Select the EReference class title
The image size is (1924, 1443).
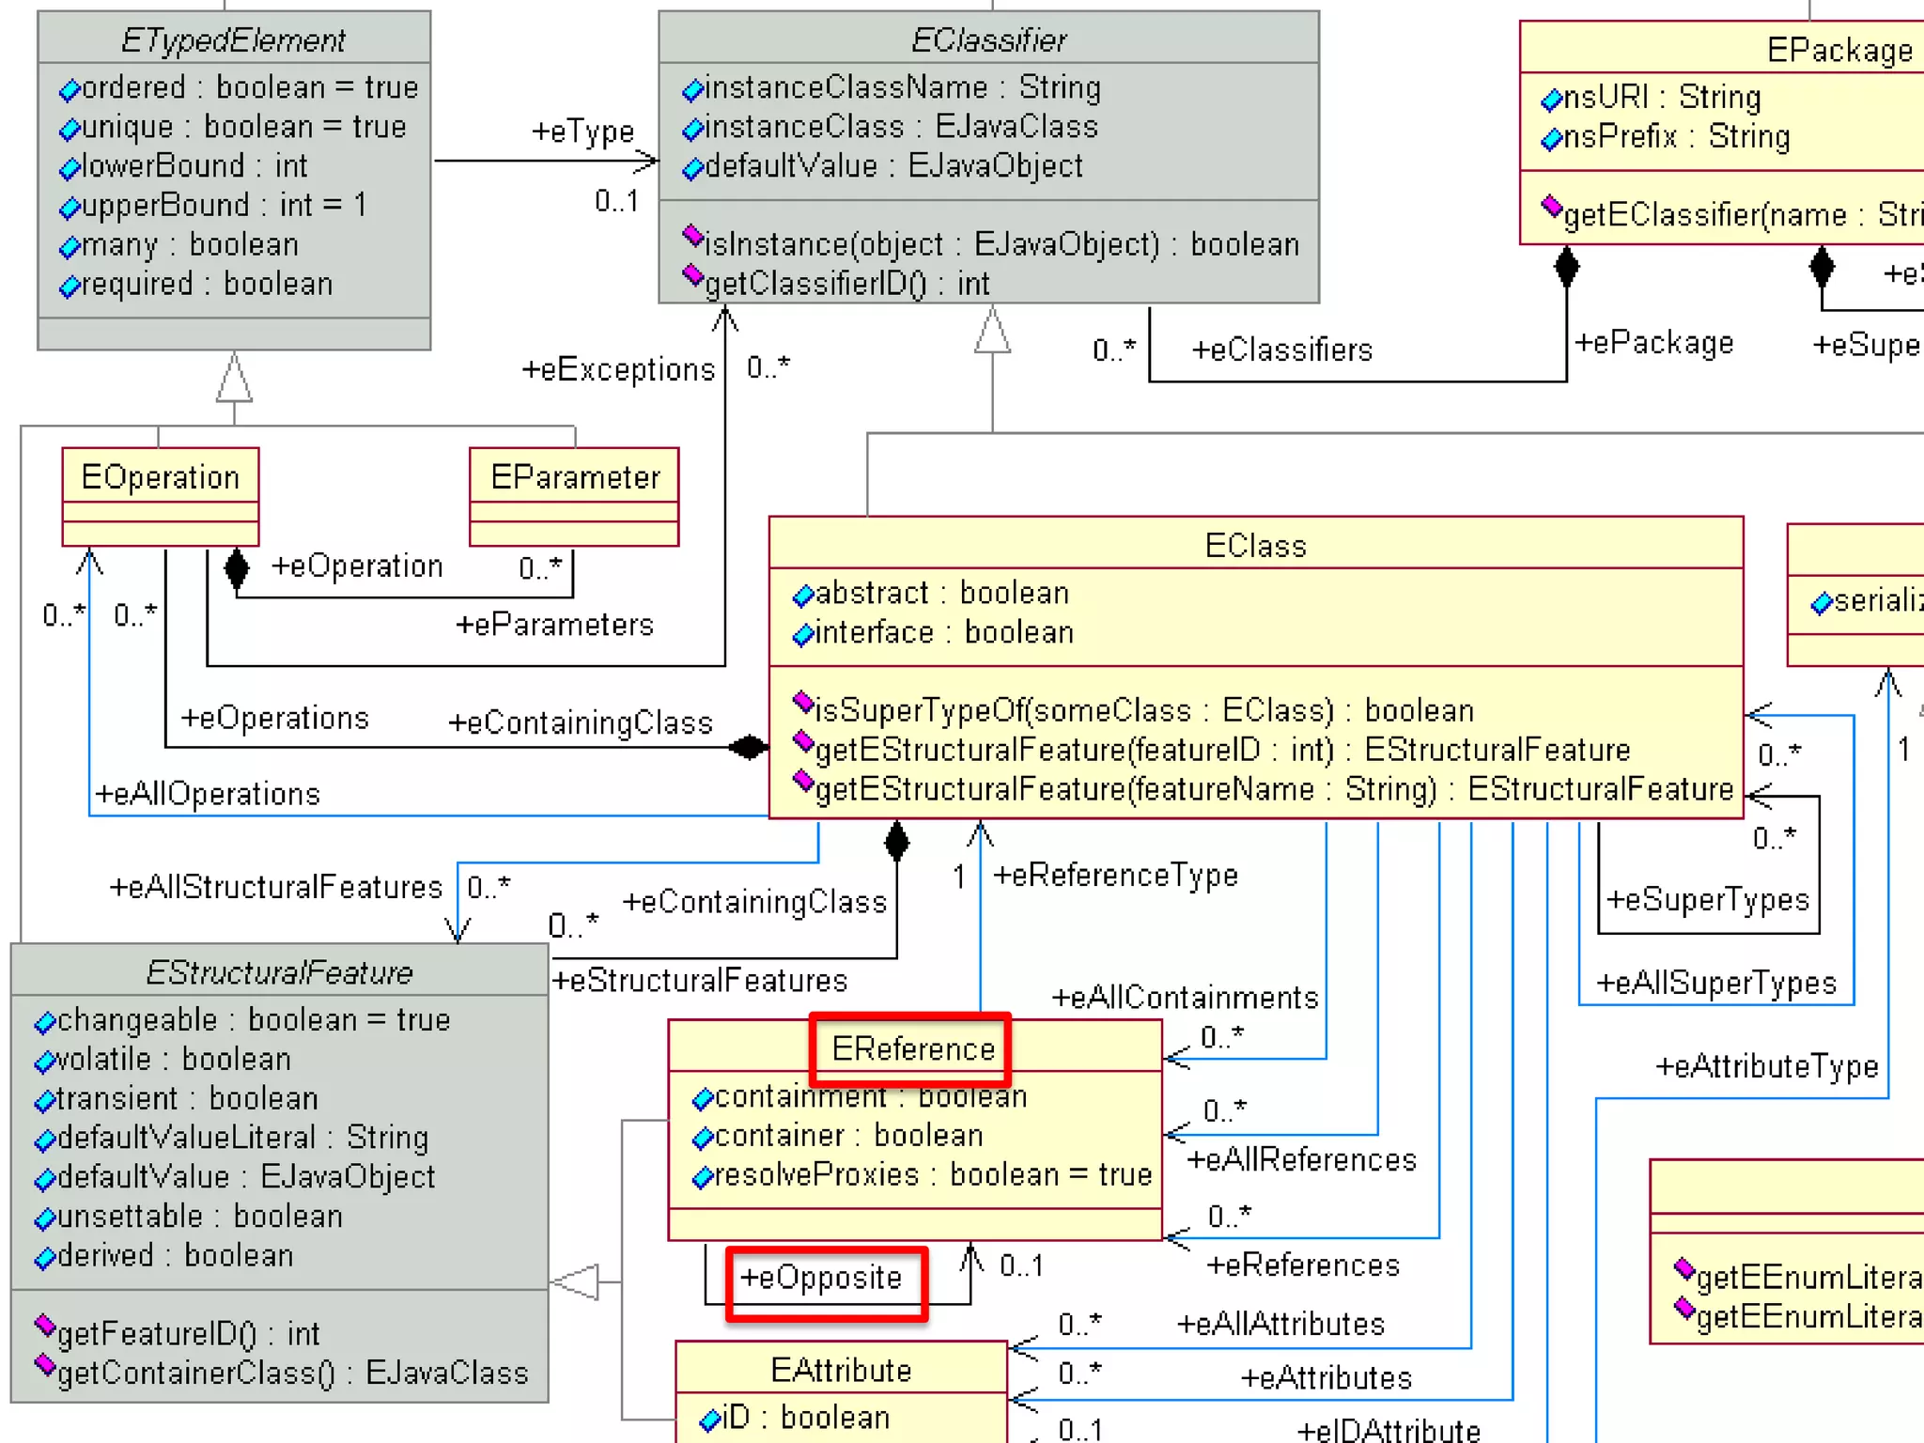[912, 1048]
